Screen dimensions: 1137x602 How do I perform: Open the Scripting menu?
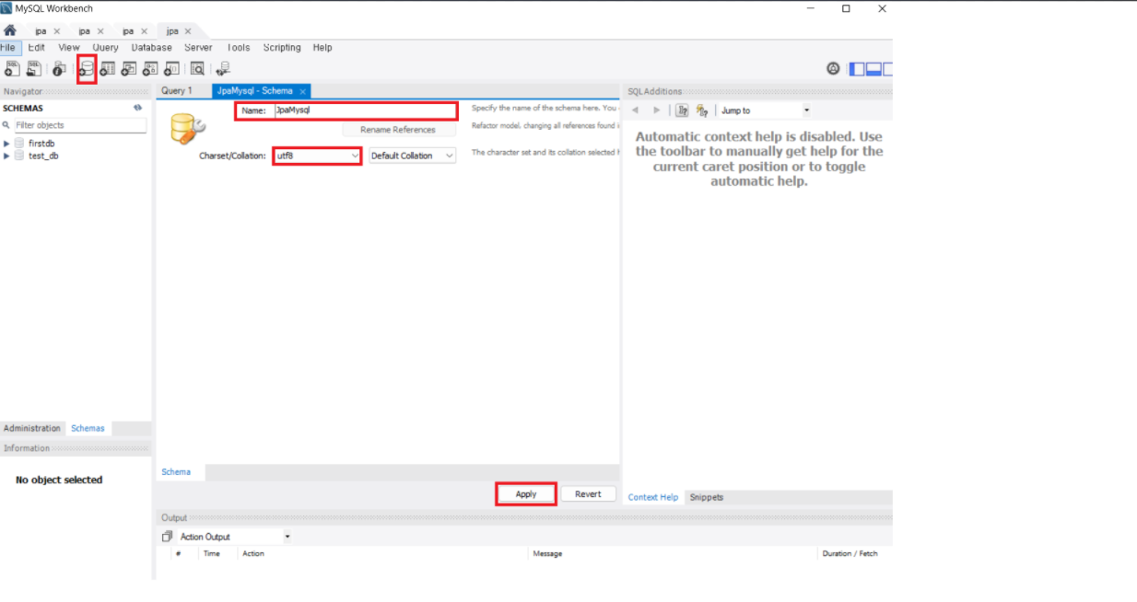(x=282, y=48)
